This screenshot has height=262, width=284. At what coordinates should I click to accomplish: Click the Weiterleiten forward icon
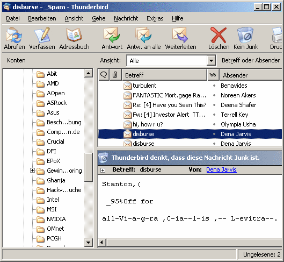(180, 35)
